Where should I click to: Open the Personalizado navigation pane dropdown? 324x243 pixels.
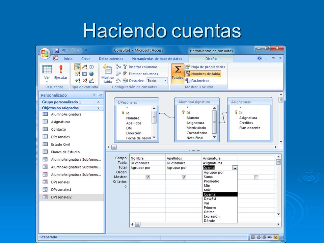[x=94, y=95]
